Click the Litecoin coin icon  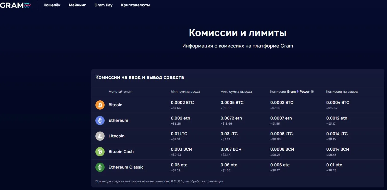click(100, 136)
